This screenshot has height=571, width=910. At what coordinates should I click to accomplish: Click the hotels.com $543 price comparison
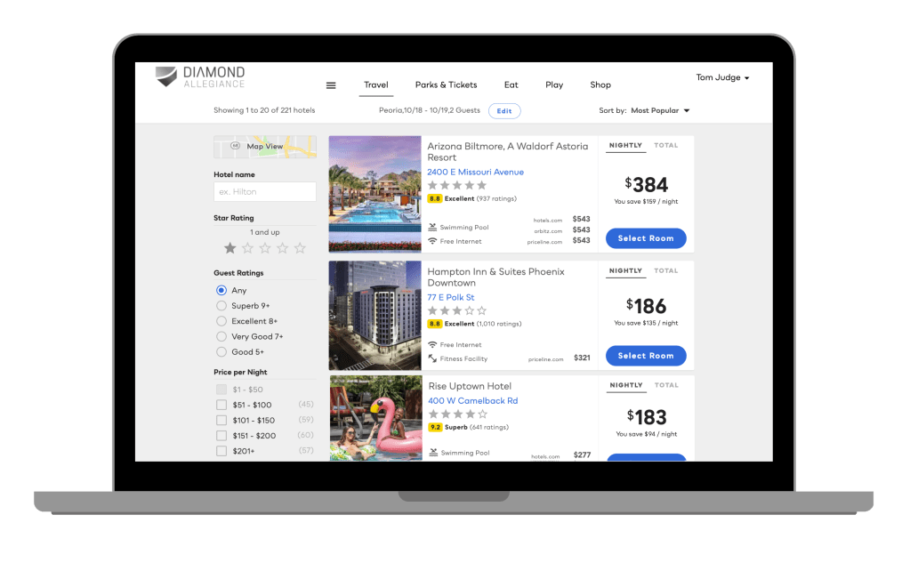coord(561,220)
